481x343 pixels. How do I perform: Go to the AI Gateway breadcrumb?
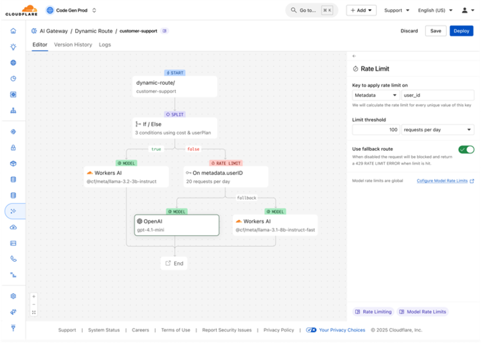tap(53, 31)
